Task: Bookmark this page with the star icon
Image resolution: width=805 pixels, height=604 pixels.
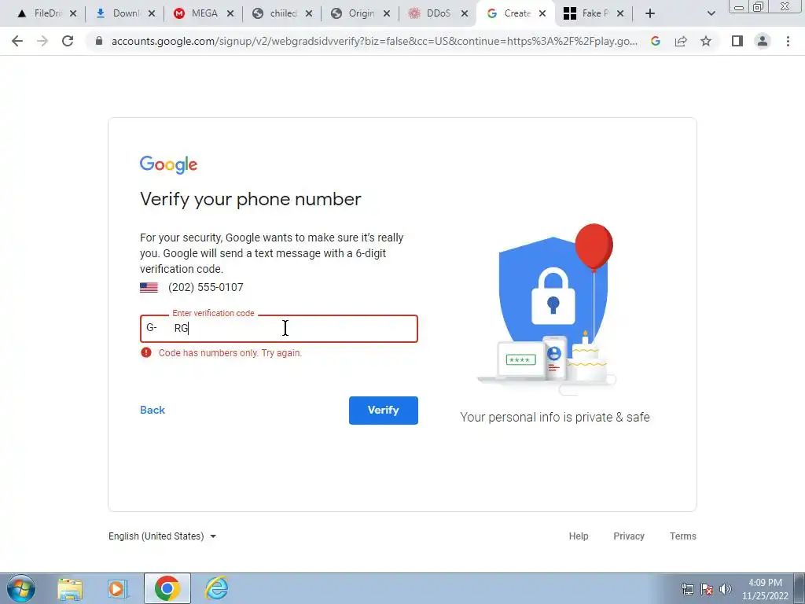Action: click(706, 41)
